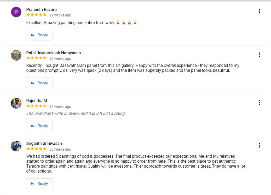Reply to Praneeth Ravuru's review

pyautogui.click(x=39, y=35)
